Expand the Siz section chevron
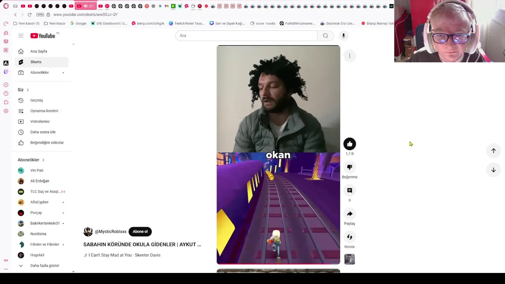This screenshot has height=284, width=505. click(x=28, y=90)
